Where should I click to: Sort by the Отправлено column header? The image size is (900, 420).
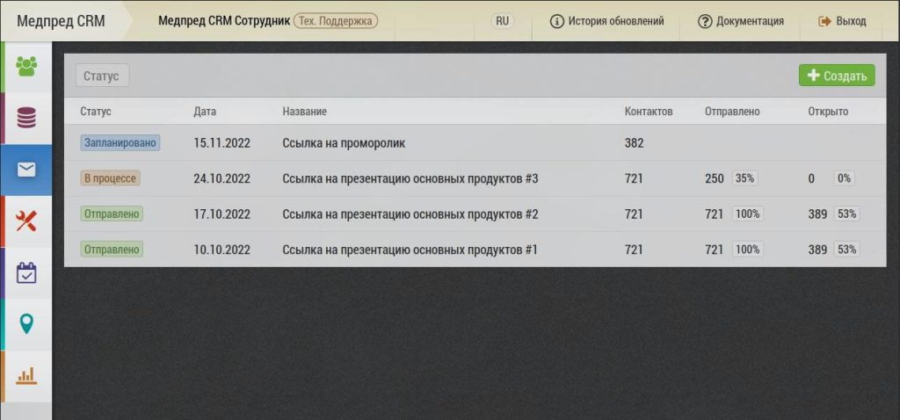coord(732,112)
